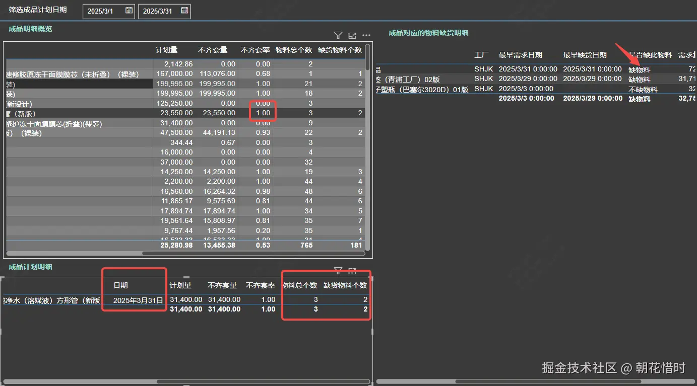Click shortfall cell 113,076.00
The image size is (697, 386).
(217, 74)
